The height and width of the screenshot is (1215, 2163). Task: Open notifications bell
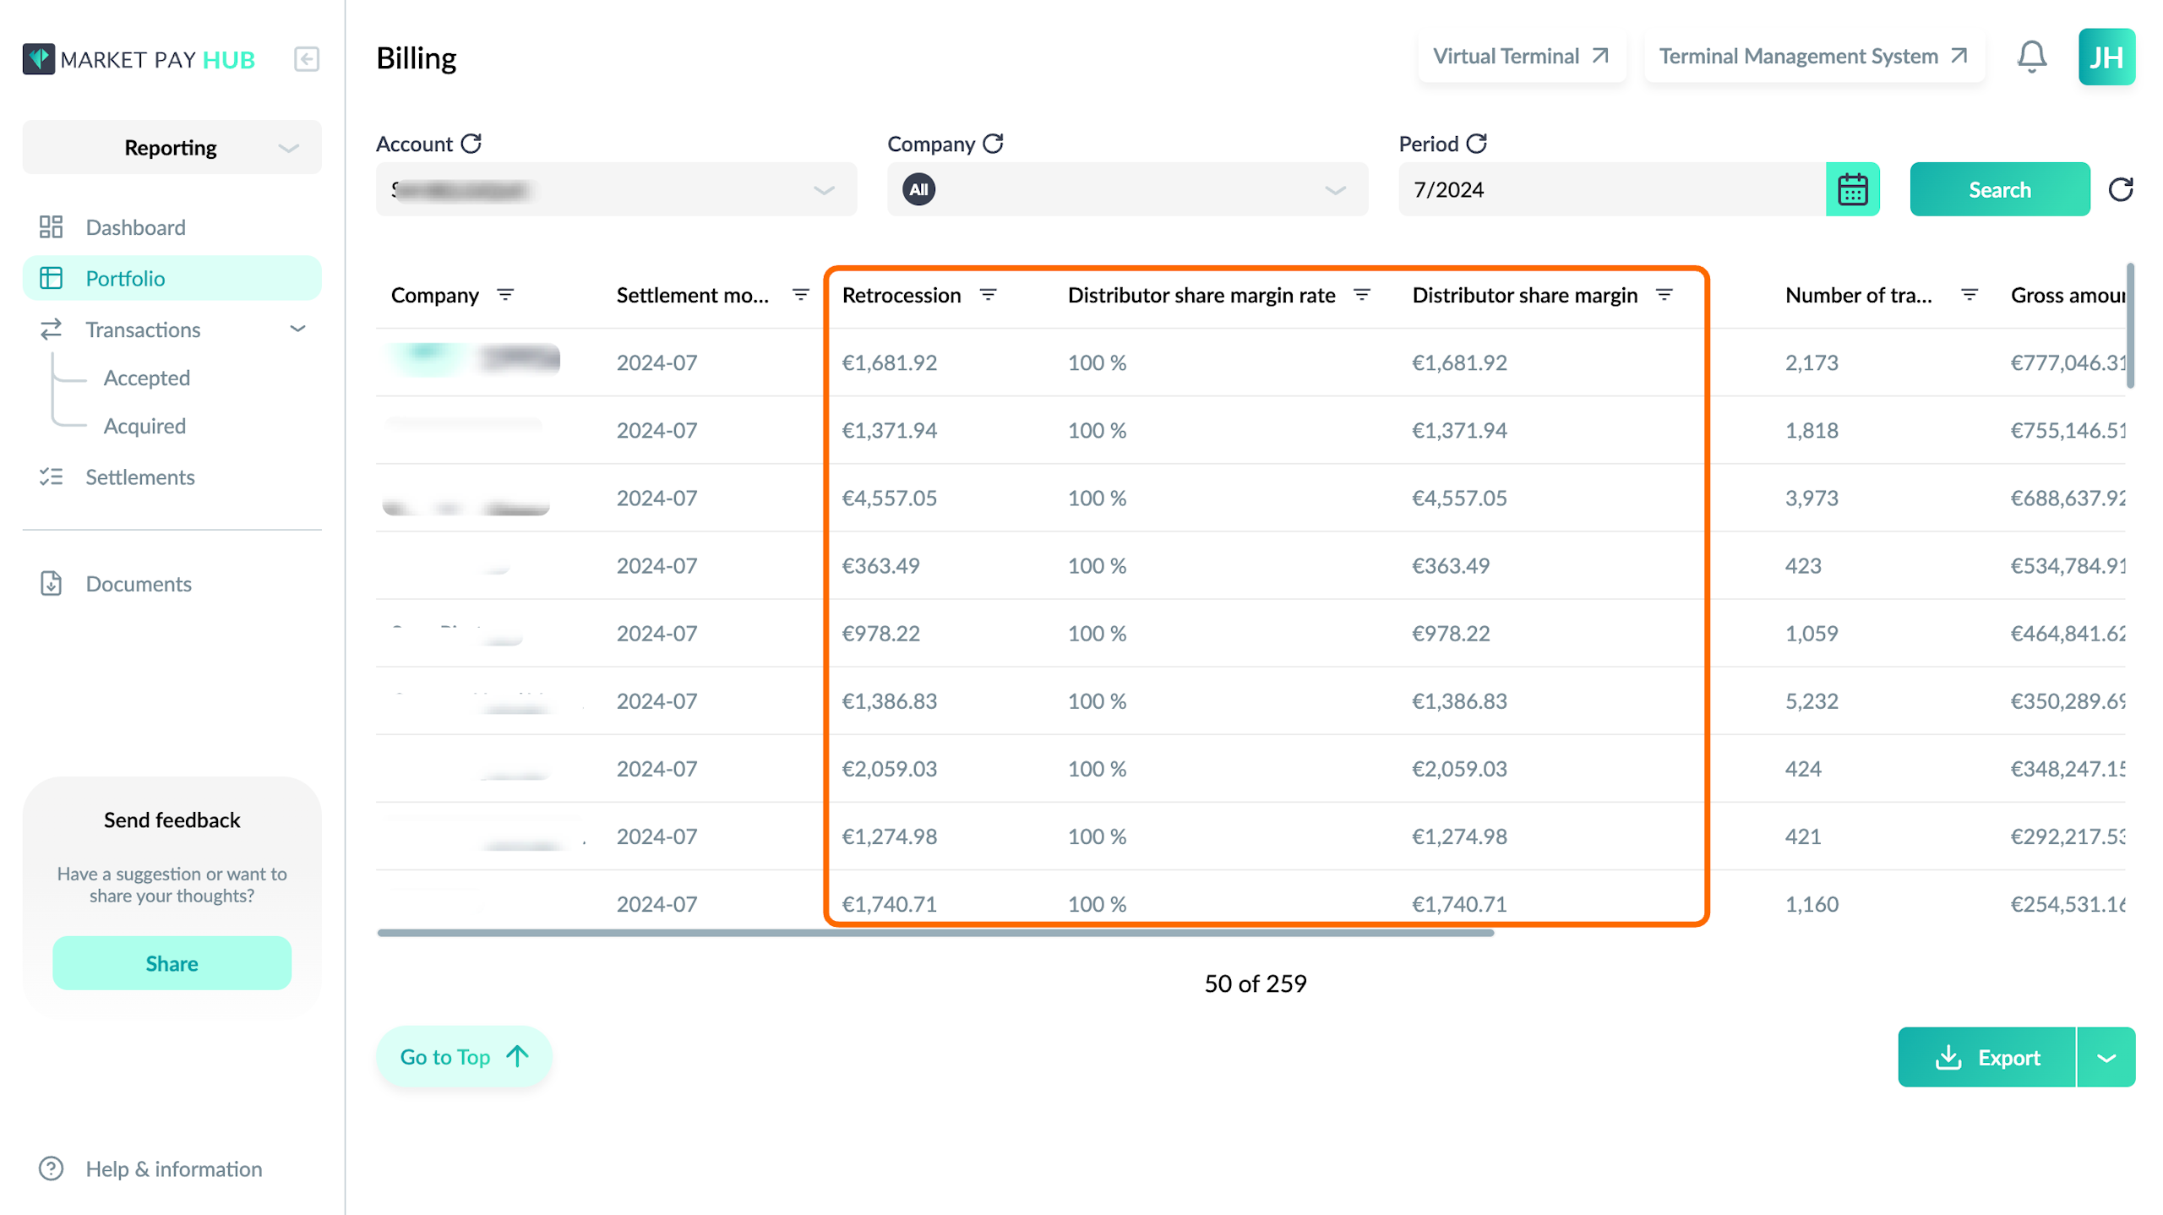[x=2032, y=57]
